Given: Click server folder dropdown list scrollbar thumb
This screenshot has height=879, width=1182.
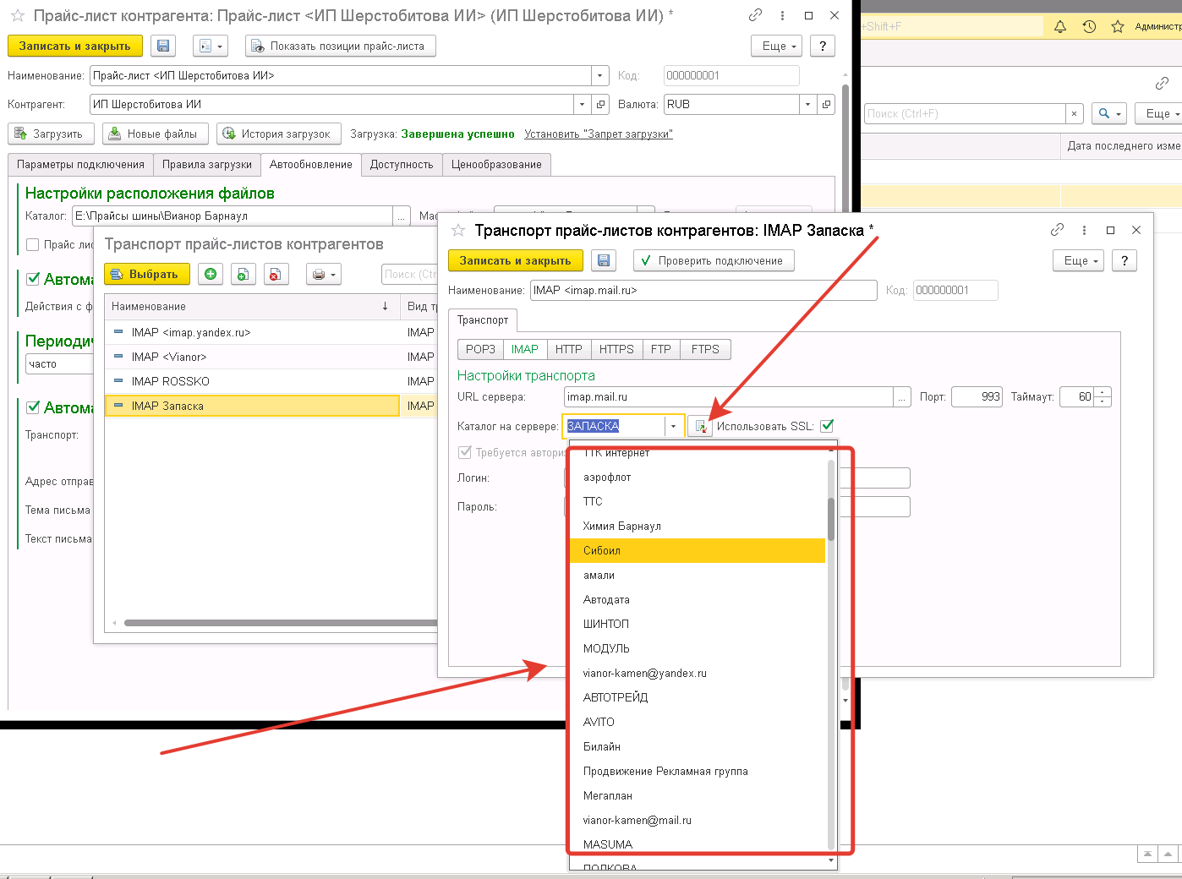Looking at the screenshot, I should 831,519.
